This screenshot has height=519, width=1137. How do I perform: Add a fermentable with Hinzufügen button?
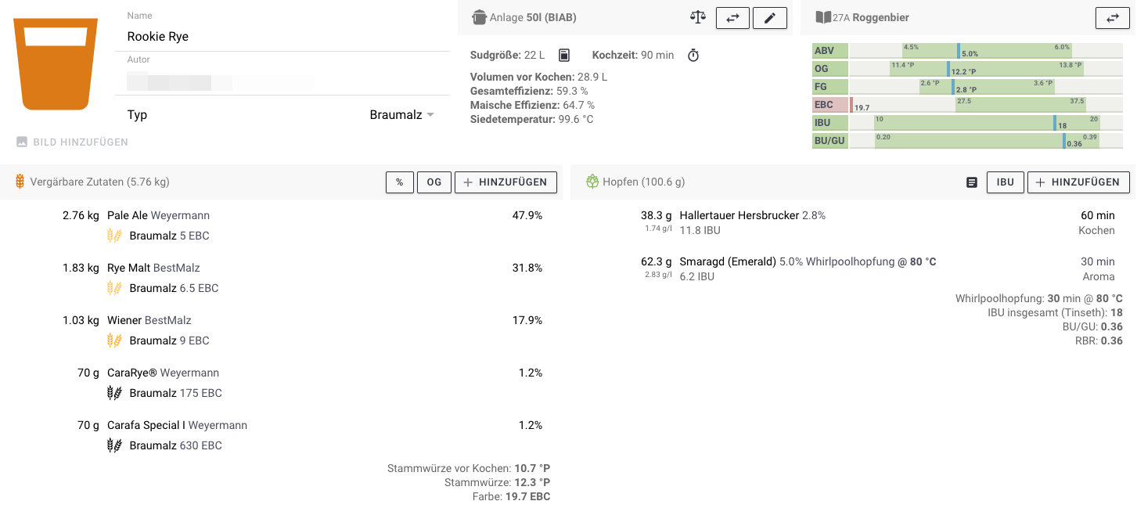click(x=506, y=182)
